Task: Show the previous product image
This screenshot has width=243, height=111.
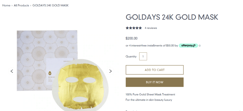Action: click(x=12, y=71)
